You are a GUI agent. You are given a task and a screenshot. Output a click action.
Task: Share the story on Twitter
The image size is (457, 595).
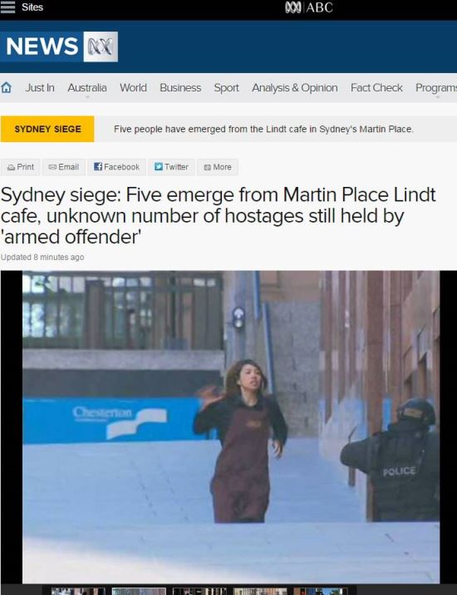pos(171,167)
